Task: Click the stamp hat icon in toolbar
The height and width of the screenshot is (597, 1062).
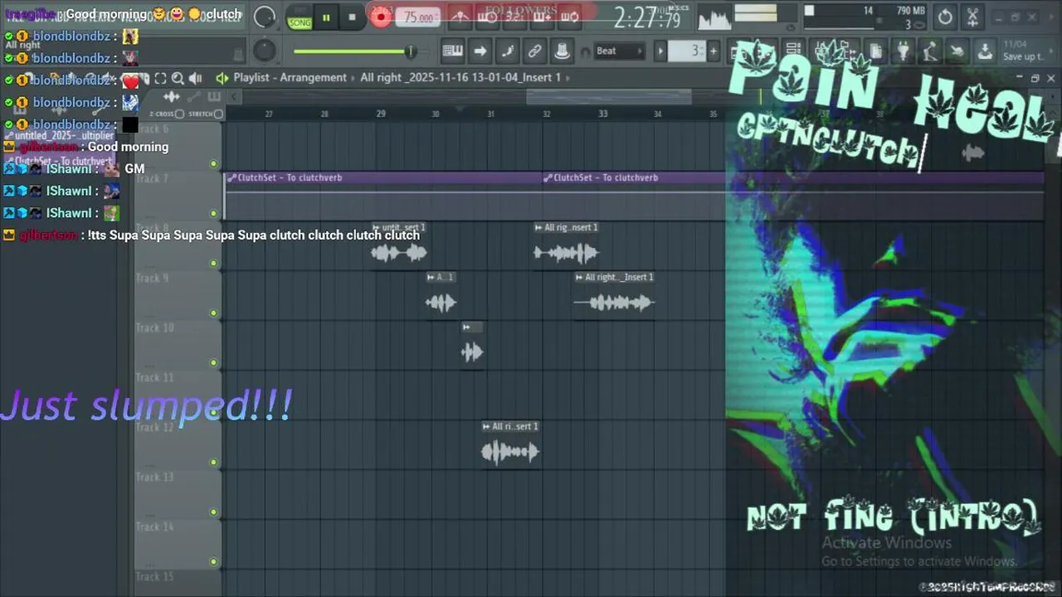Action: coord(562,51)
